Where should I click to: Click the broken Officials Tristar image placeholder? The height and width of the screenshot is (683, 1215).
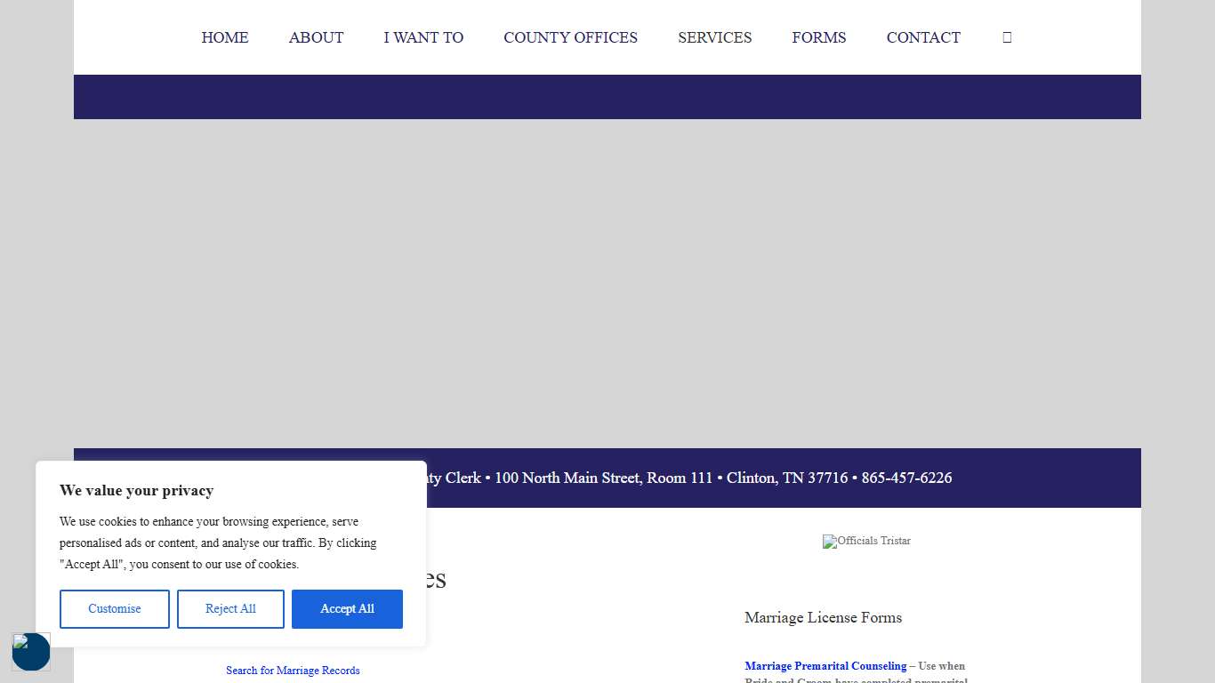[x=865, y=542]
